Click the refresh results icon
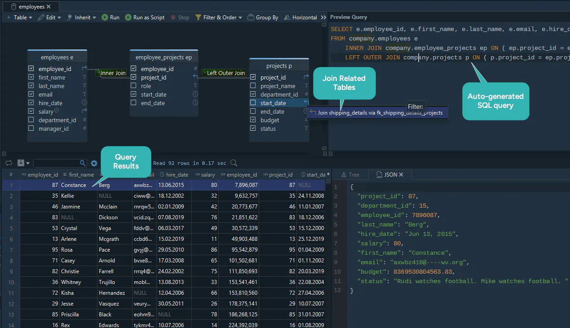The image size is (570, 328). [x=9, y=163]
